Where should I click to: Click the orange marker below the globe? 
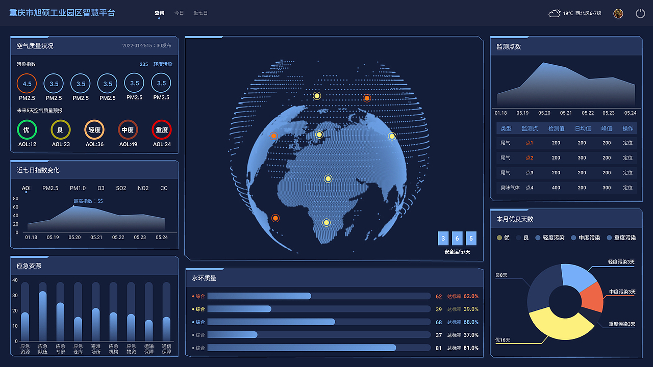point(275,218)
